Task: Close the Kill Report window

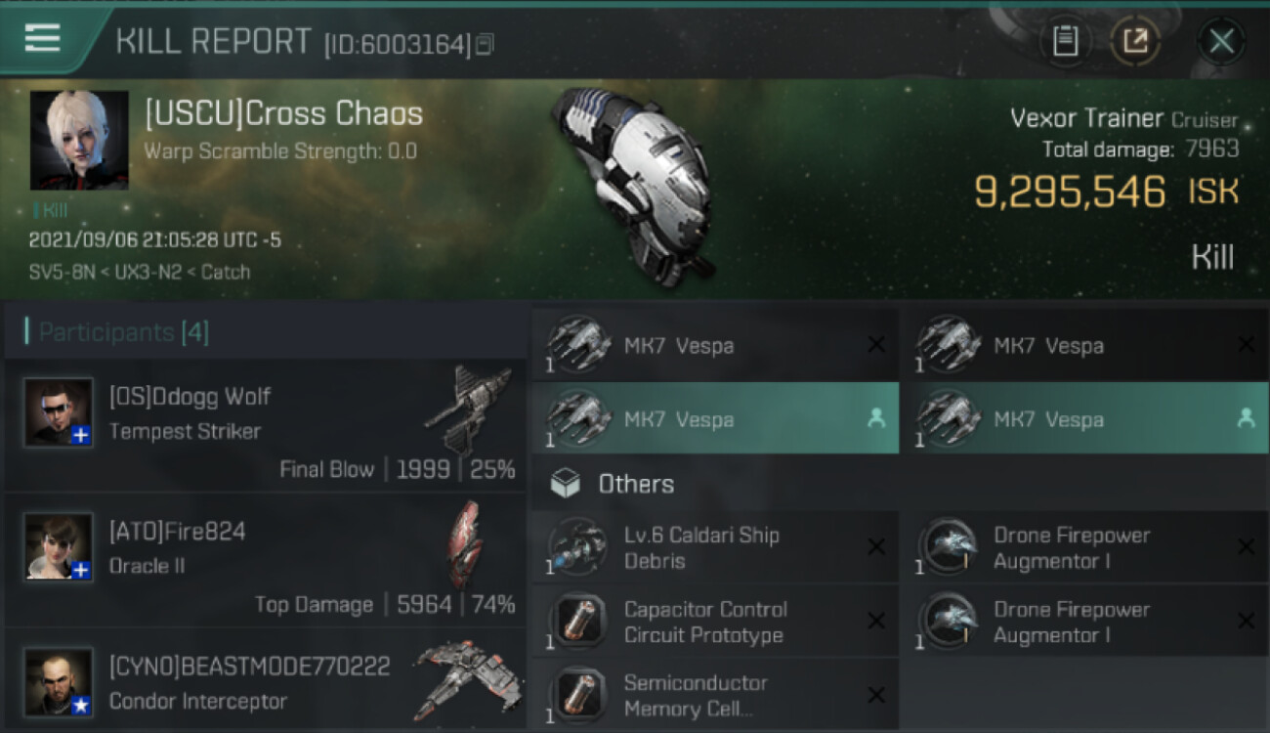Action: (1221, 41)
